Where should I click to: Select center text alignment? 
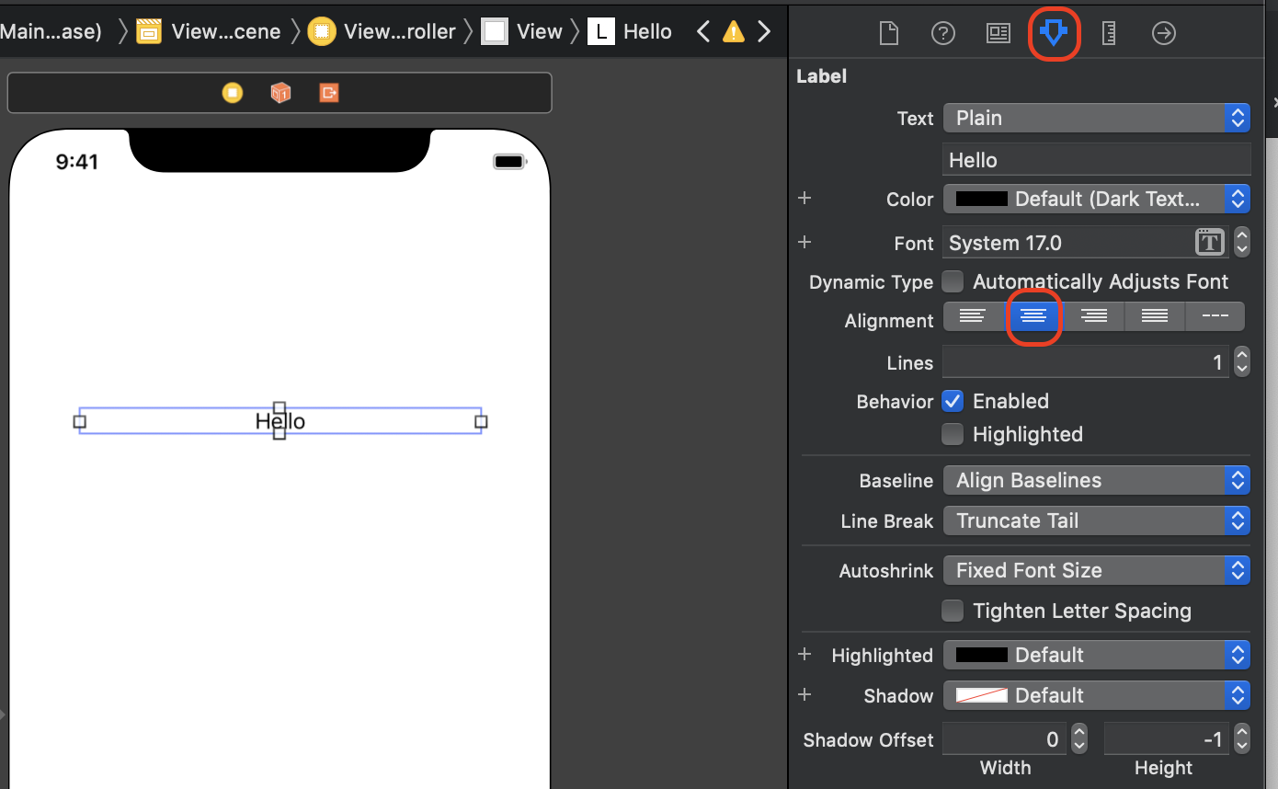coord(1033,316)
